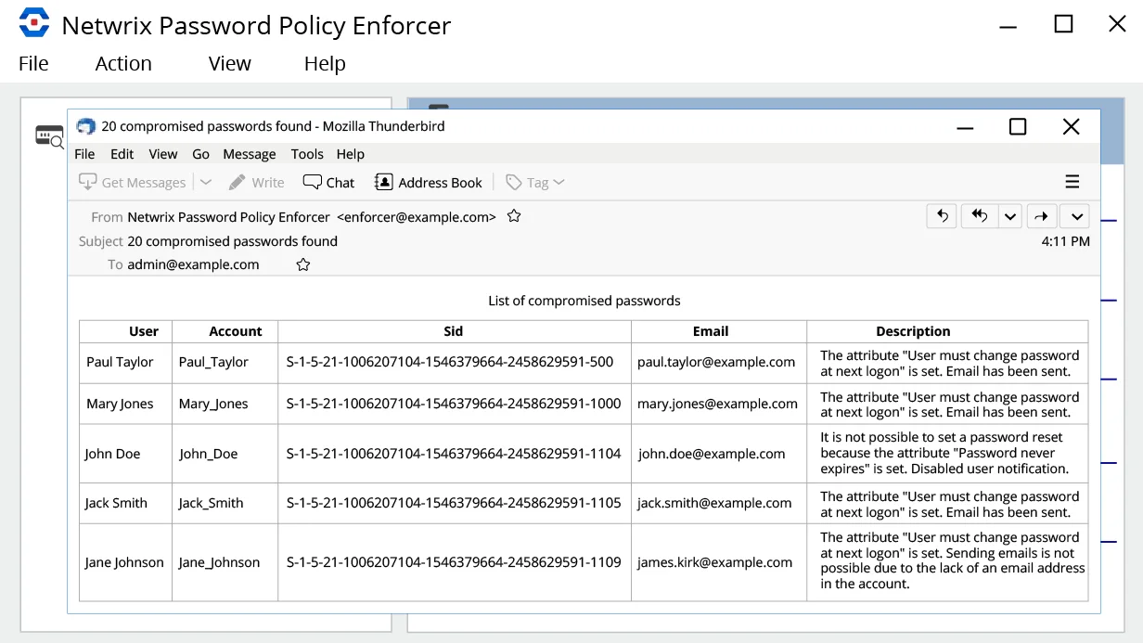The height and width of the screenshot is (643, 1143).
Task: Click Get Messages in Thunderbird toolbar
Action: [133, 183]
